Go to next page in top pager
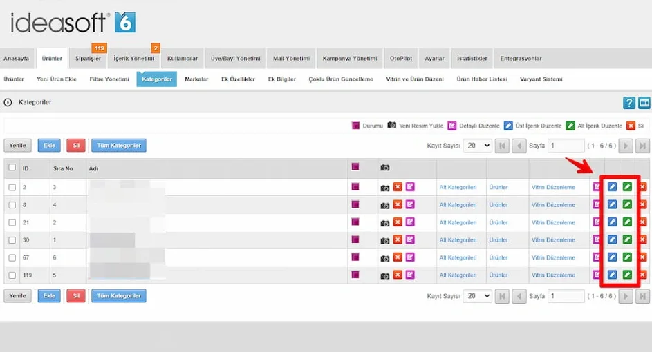Screen dimensions: 652x352 point(626,146)
